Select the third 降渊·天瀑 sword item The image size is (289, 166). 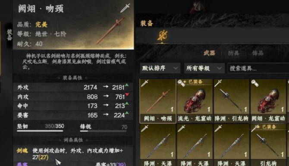(232, 145)
